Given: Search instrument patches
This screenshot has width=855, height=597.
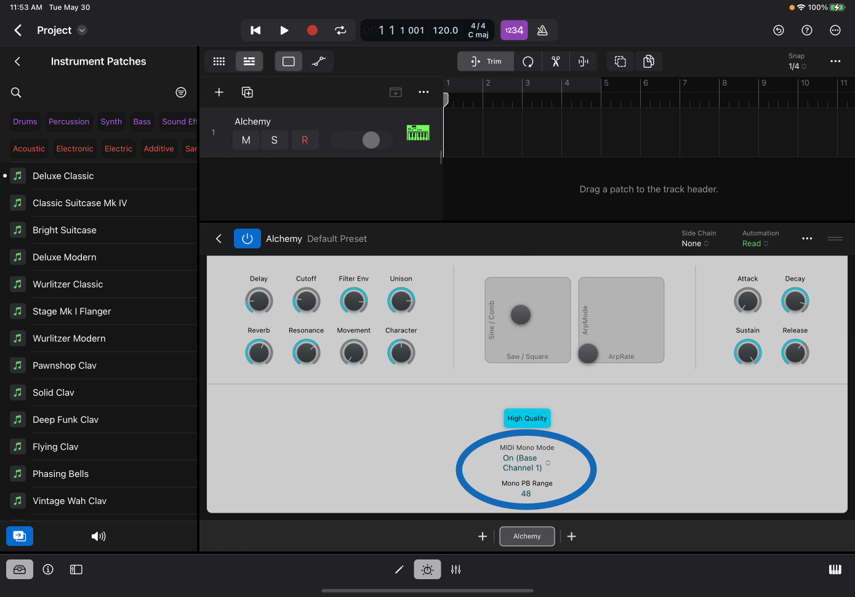Looking at the screenshot, I should pos(16,92).
